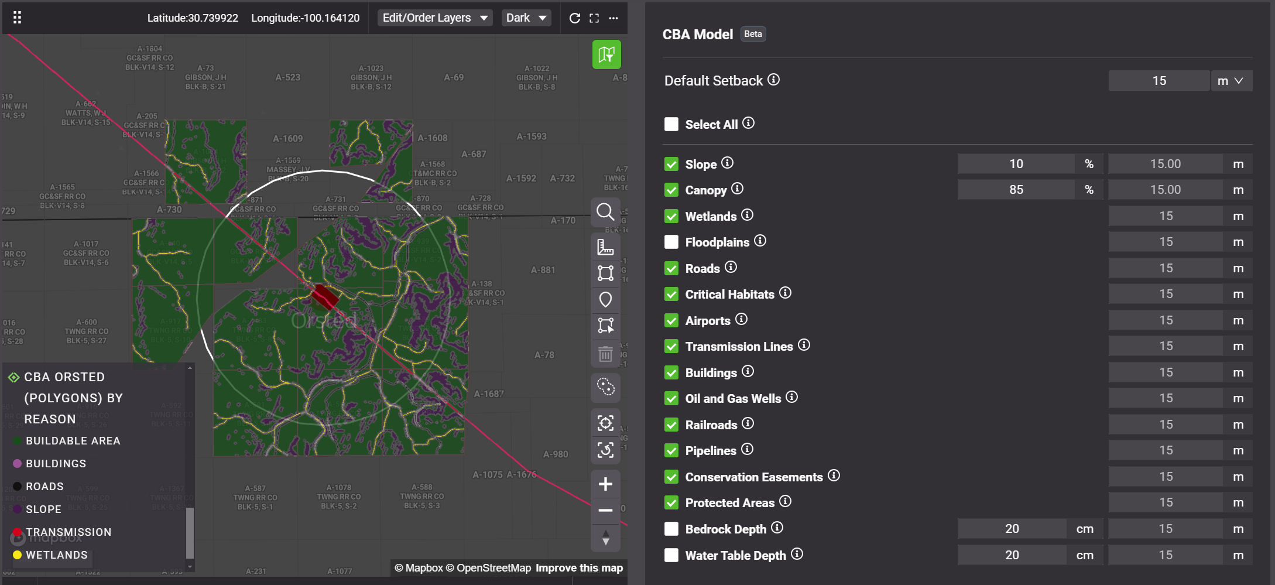
Task: Click the Improve this map link
Action: (x=579, y=568)
